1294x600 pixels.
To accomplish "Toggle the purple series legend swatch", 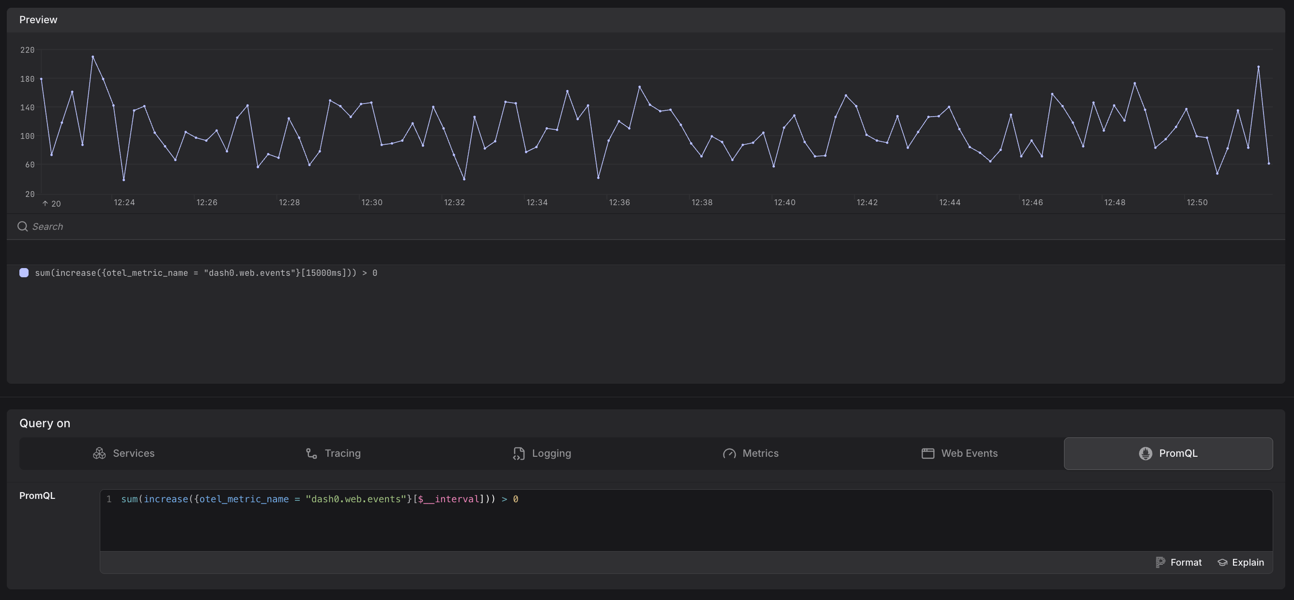I will 24,272.
